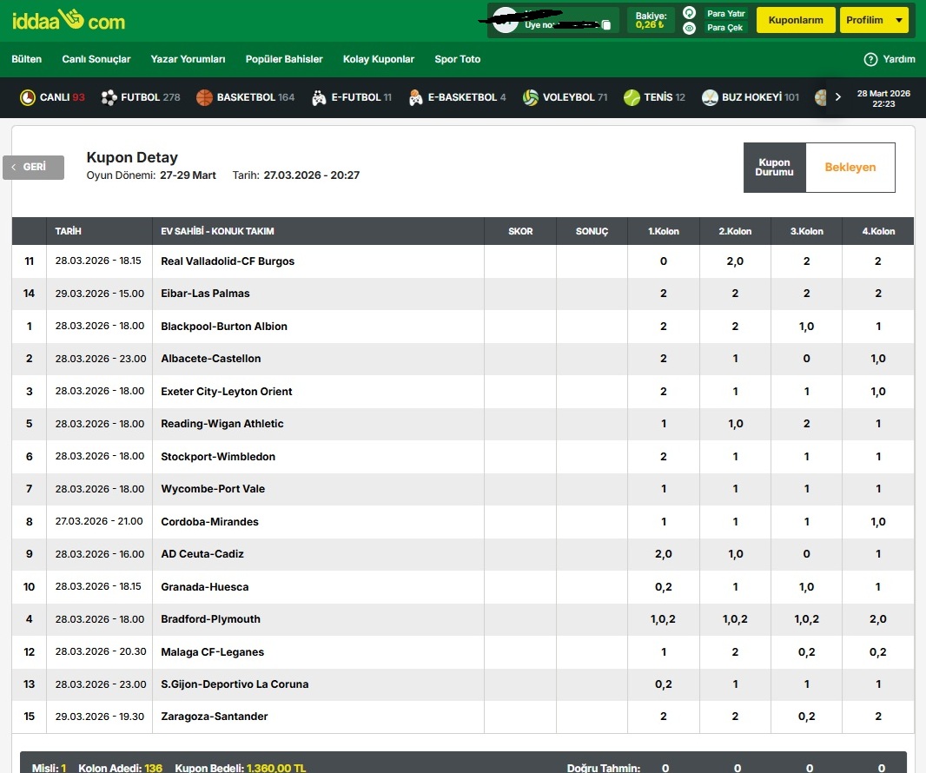
Task: Select the E-BASKETBOL gamepad icon
Action: [x=416, y=97]
